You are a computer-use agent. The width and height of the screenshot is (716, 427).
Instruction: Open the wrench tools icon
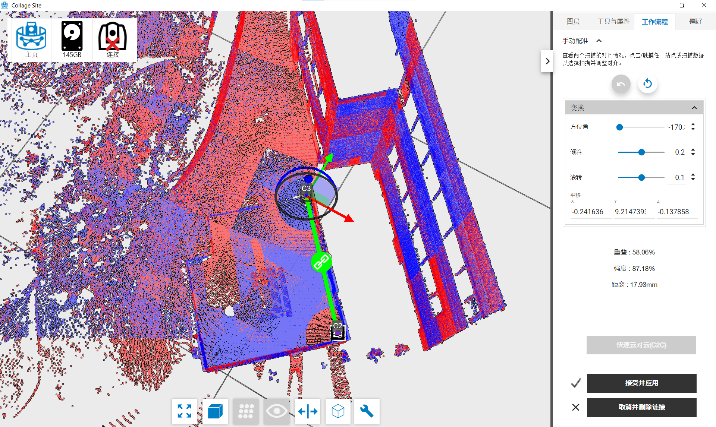point(367,411)
